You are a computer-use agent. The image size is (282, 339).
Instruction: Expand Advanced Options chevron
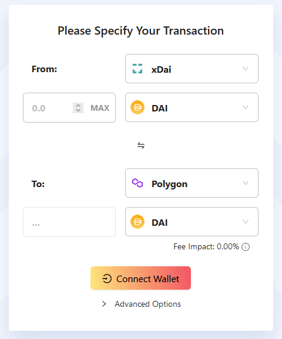pos(104,304)
